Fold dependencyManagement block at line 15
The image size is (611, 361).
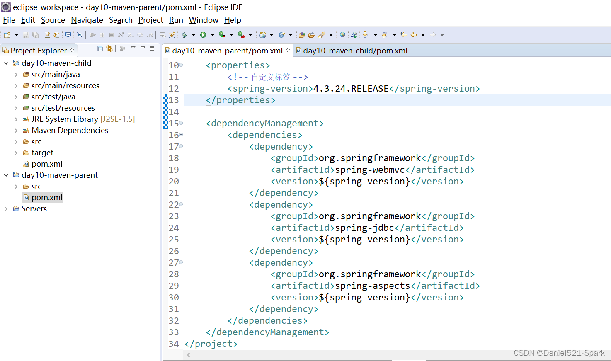tap(181, 123)
